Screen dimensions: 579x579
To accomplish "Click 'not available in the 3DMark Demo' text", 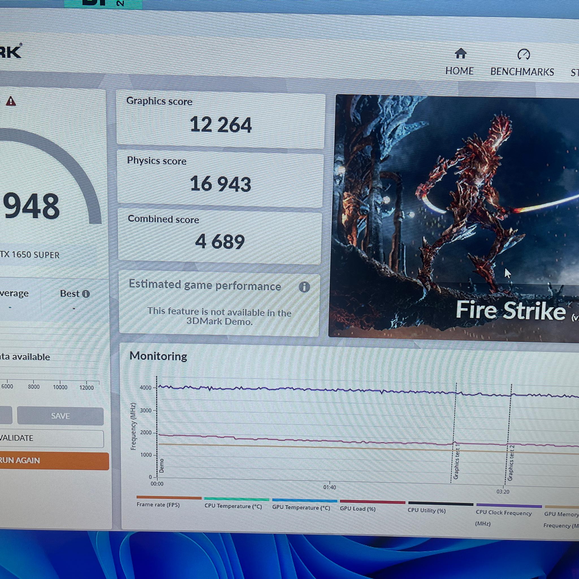I will pyautogui.click(x=219, y=316).
